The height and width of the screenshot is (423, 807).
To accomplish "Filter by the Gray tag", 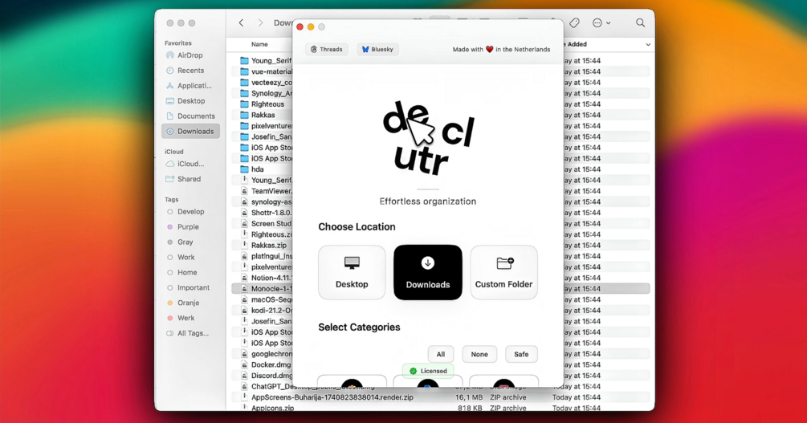I will point(190,242).
